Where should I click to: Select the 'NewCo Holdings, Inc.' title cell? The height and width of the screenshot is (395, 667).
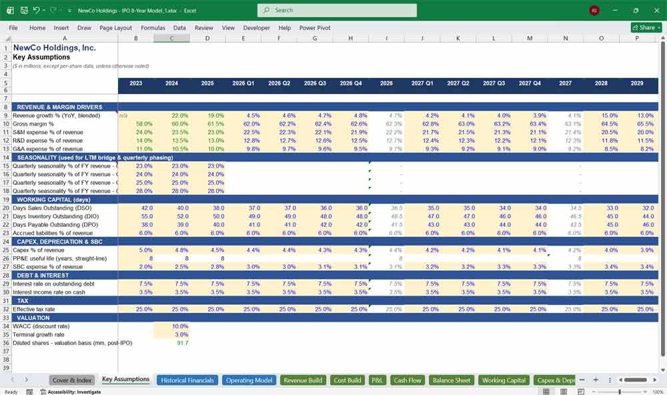pos(55,47)
